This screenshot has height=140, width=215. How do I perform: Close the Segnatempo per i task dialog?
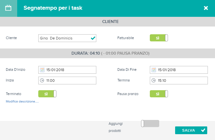pyautogui.click(x=206, y=8)
